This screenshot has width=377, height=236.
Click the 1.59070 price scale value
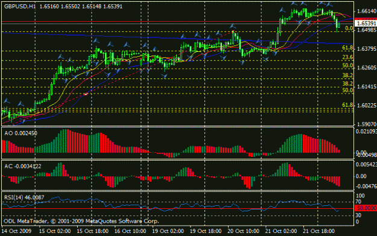pyautogui.click(x=367, y=124)
